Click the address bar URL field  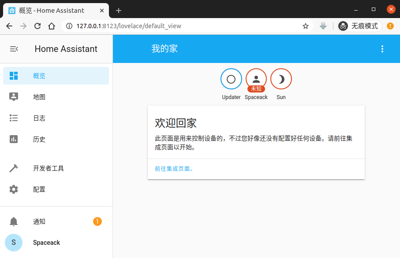point(176,26)
